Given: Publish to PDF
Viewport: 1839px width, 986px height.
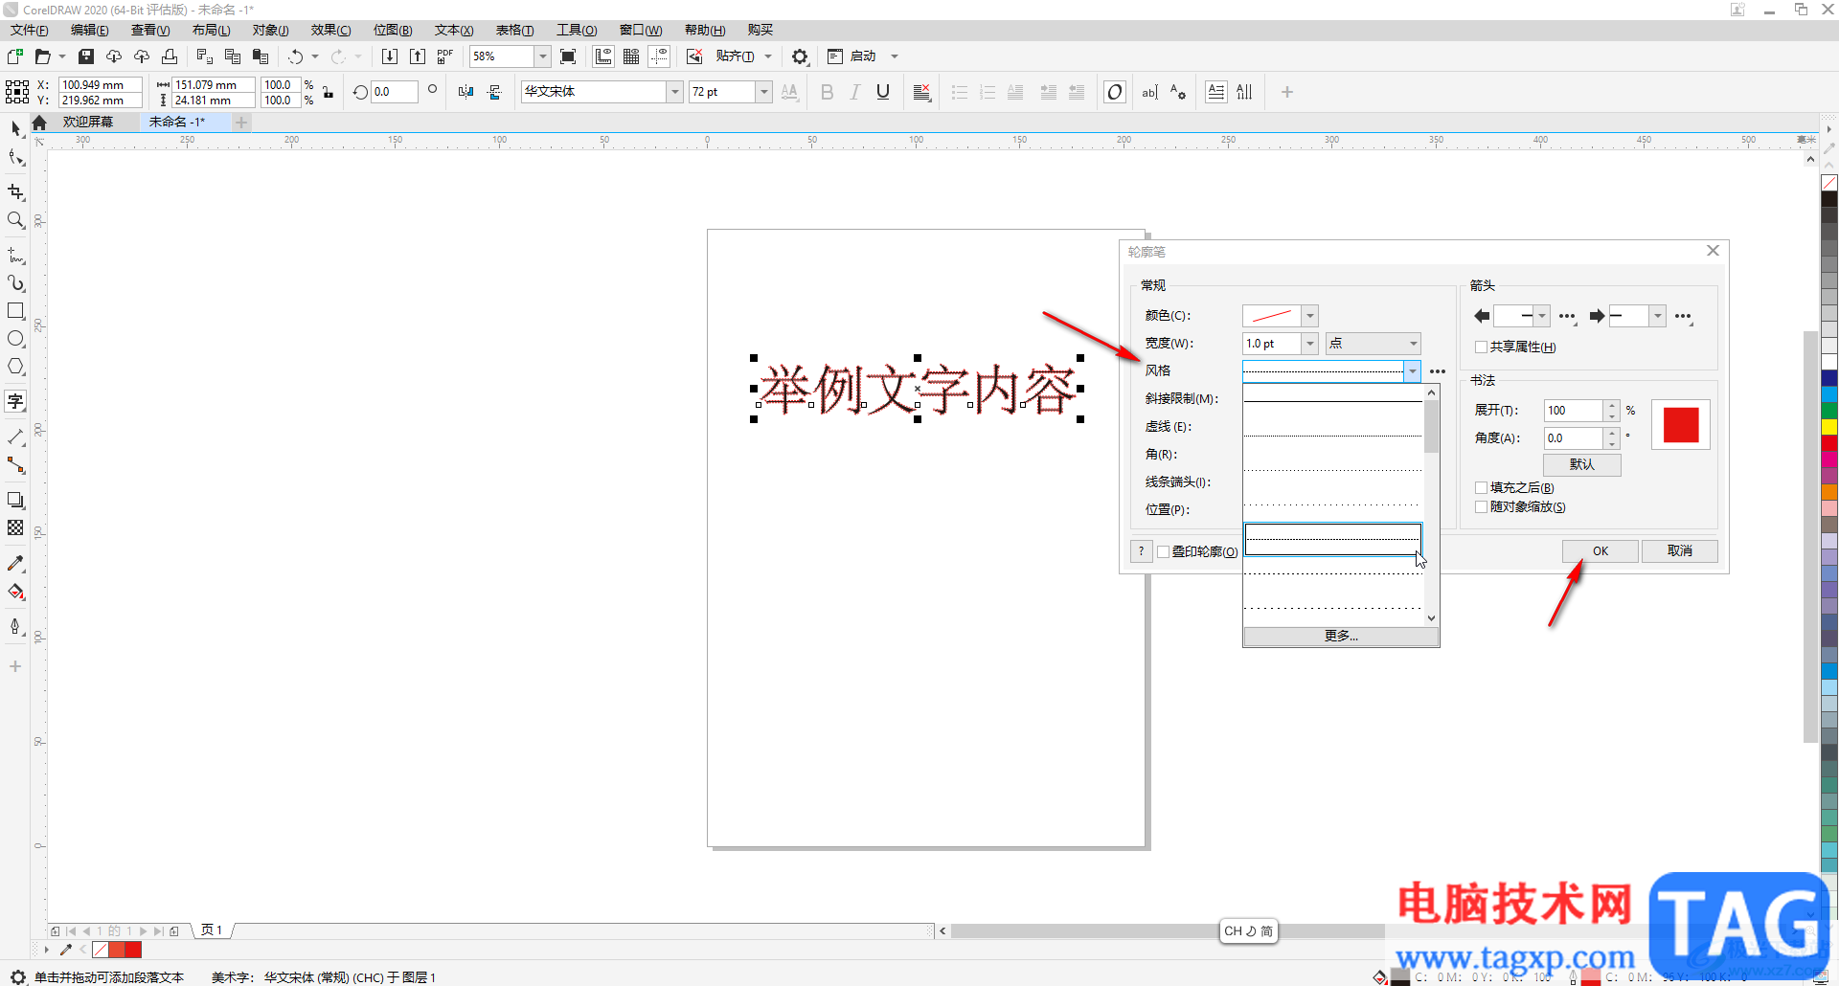Looking at the screenshot, I should tap(444, 56).
